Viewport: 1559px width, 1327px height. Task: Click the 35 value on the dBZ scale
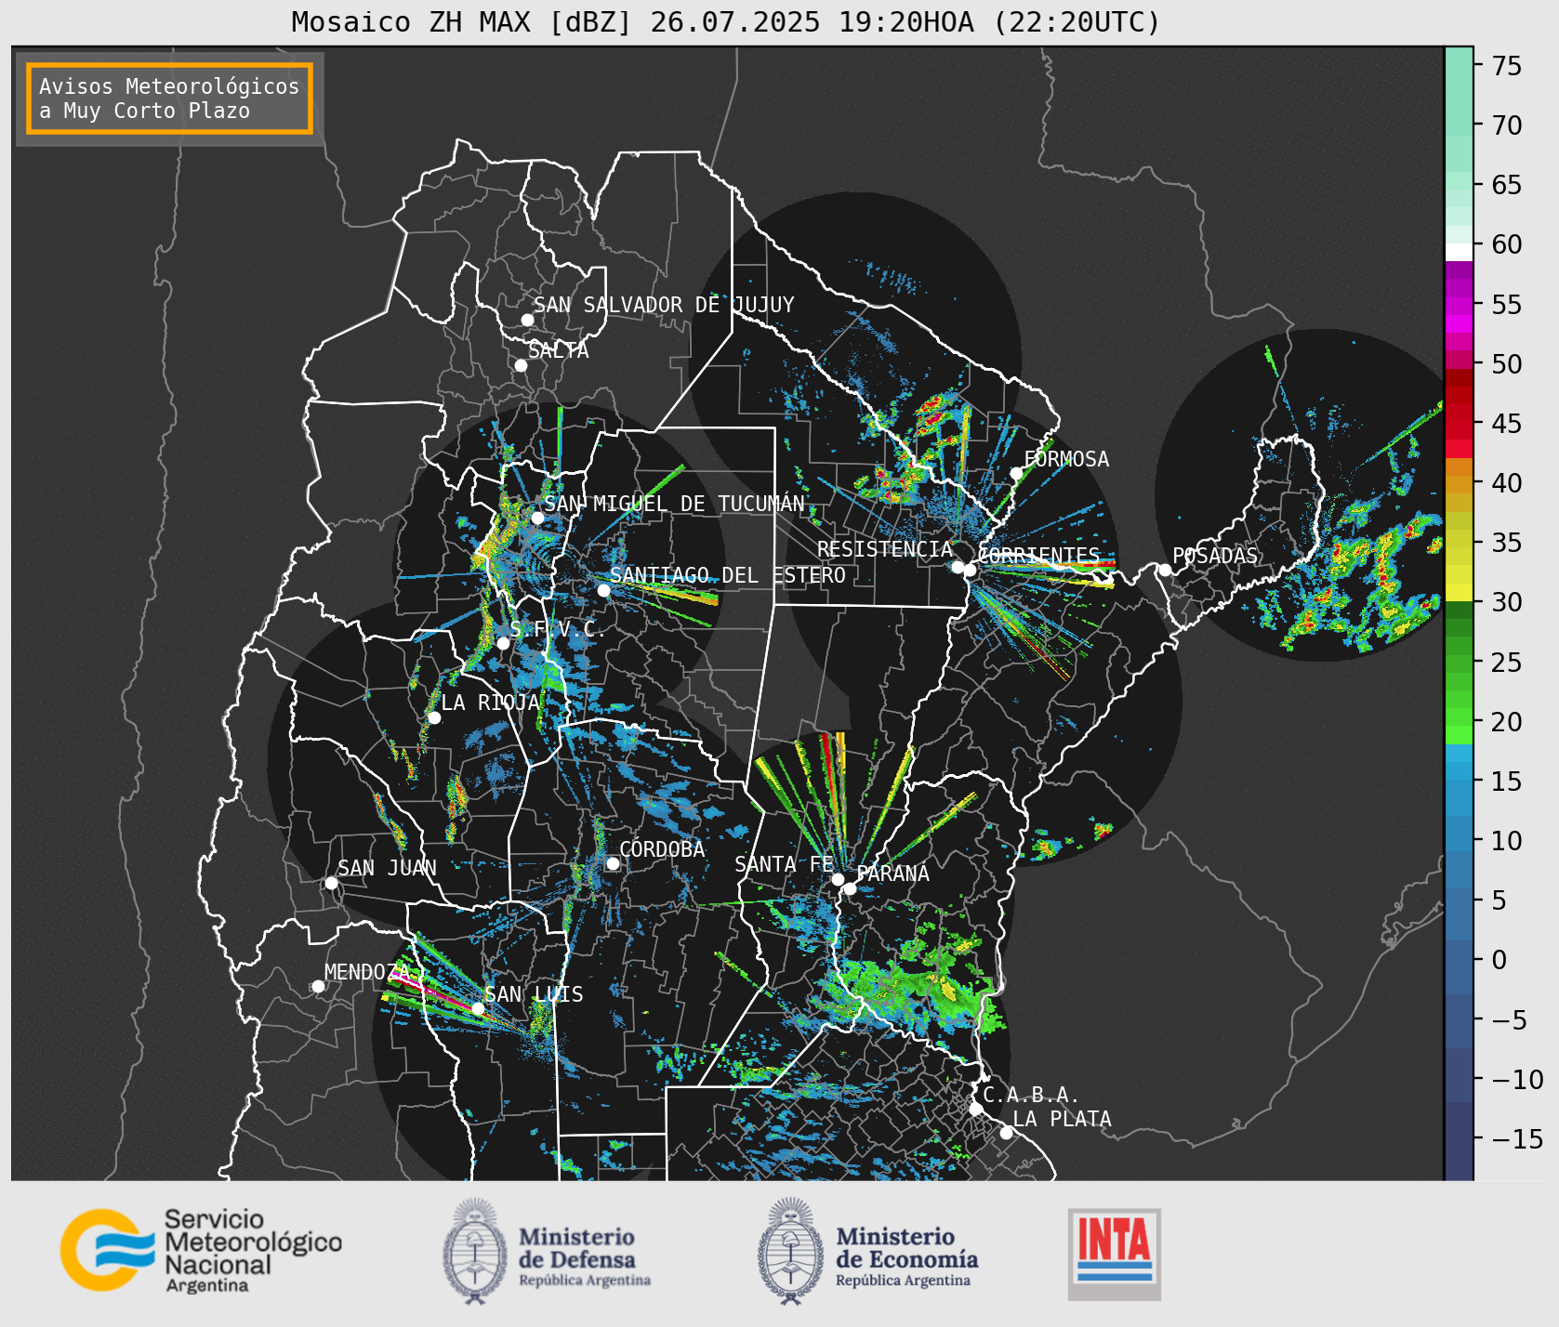(1507, 543)
